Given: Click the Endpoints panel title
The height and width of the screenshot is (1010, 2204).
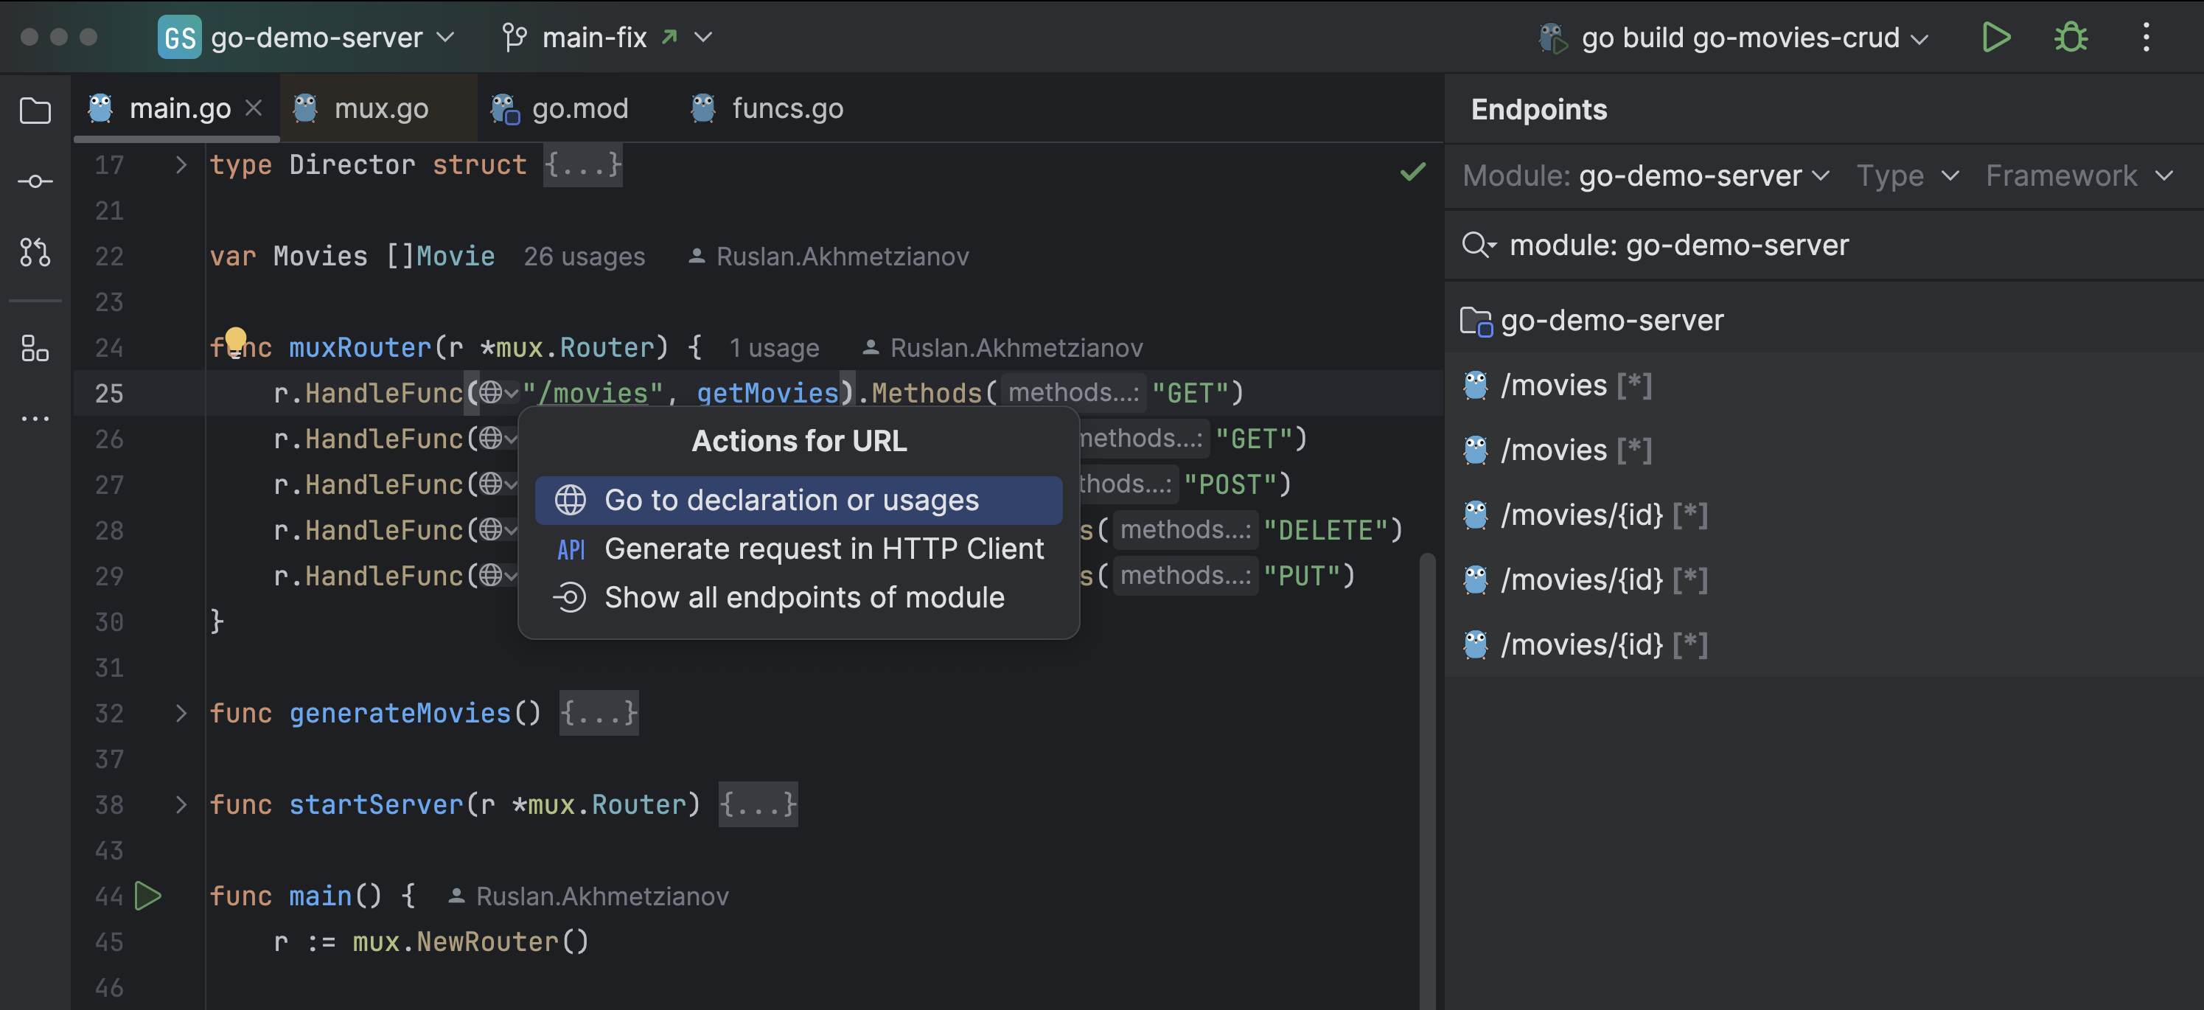Looking at the screenshot, I should pyautogui.click(x=1538, y=108).
